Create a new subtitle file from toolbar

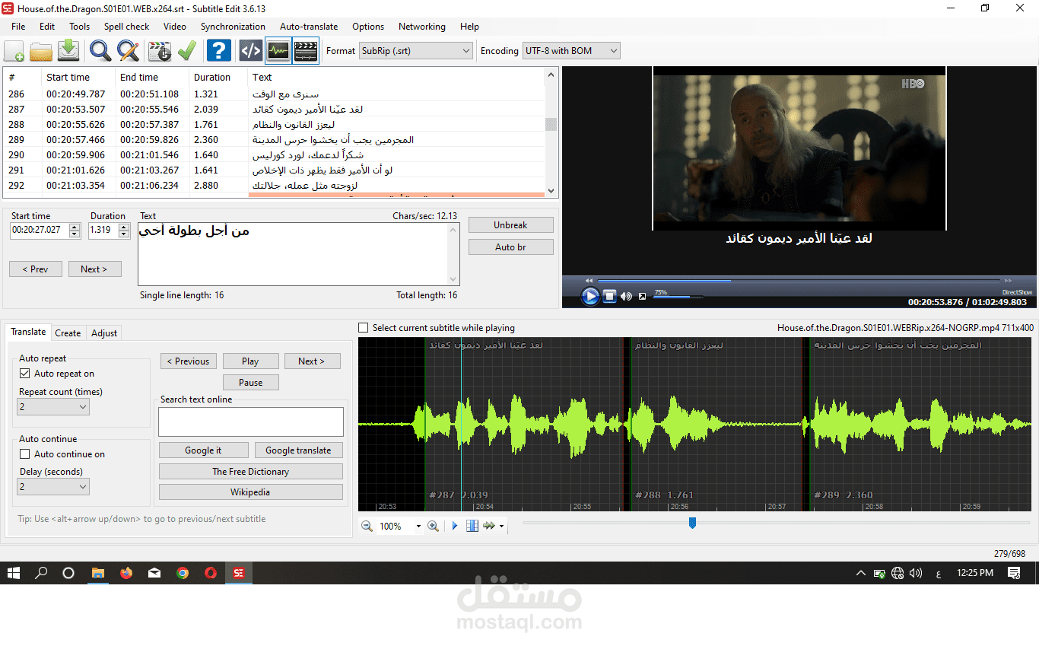point(14,51)
